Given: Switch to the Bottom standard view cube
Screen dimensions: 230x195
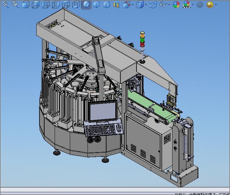Looking at the screenshot, I should click(76, 4).
